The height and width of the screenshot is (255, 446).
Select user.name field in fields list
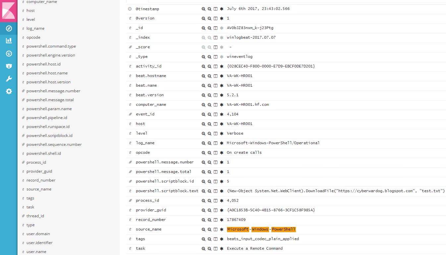[x=36, y=252]
